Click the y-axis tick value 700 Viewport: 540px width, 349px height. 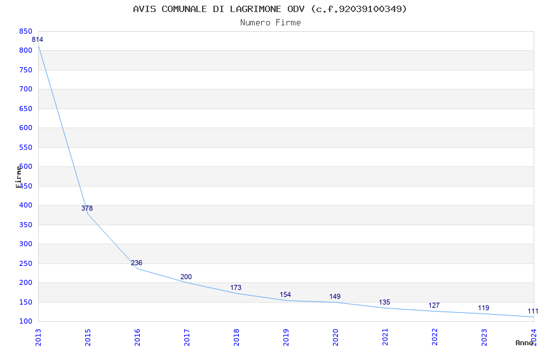pos(26,89)
